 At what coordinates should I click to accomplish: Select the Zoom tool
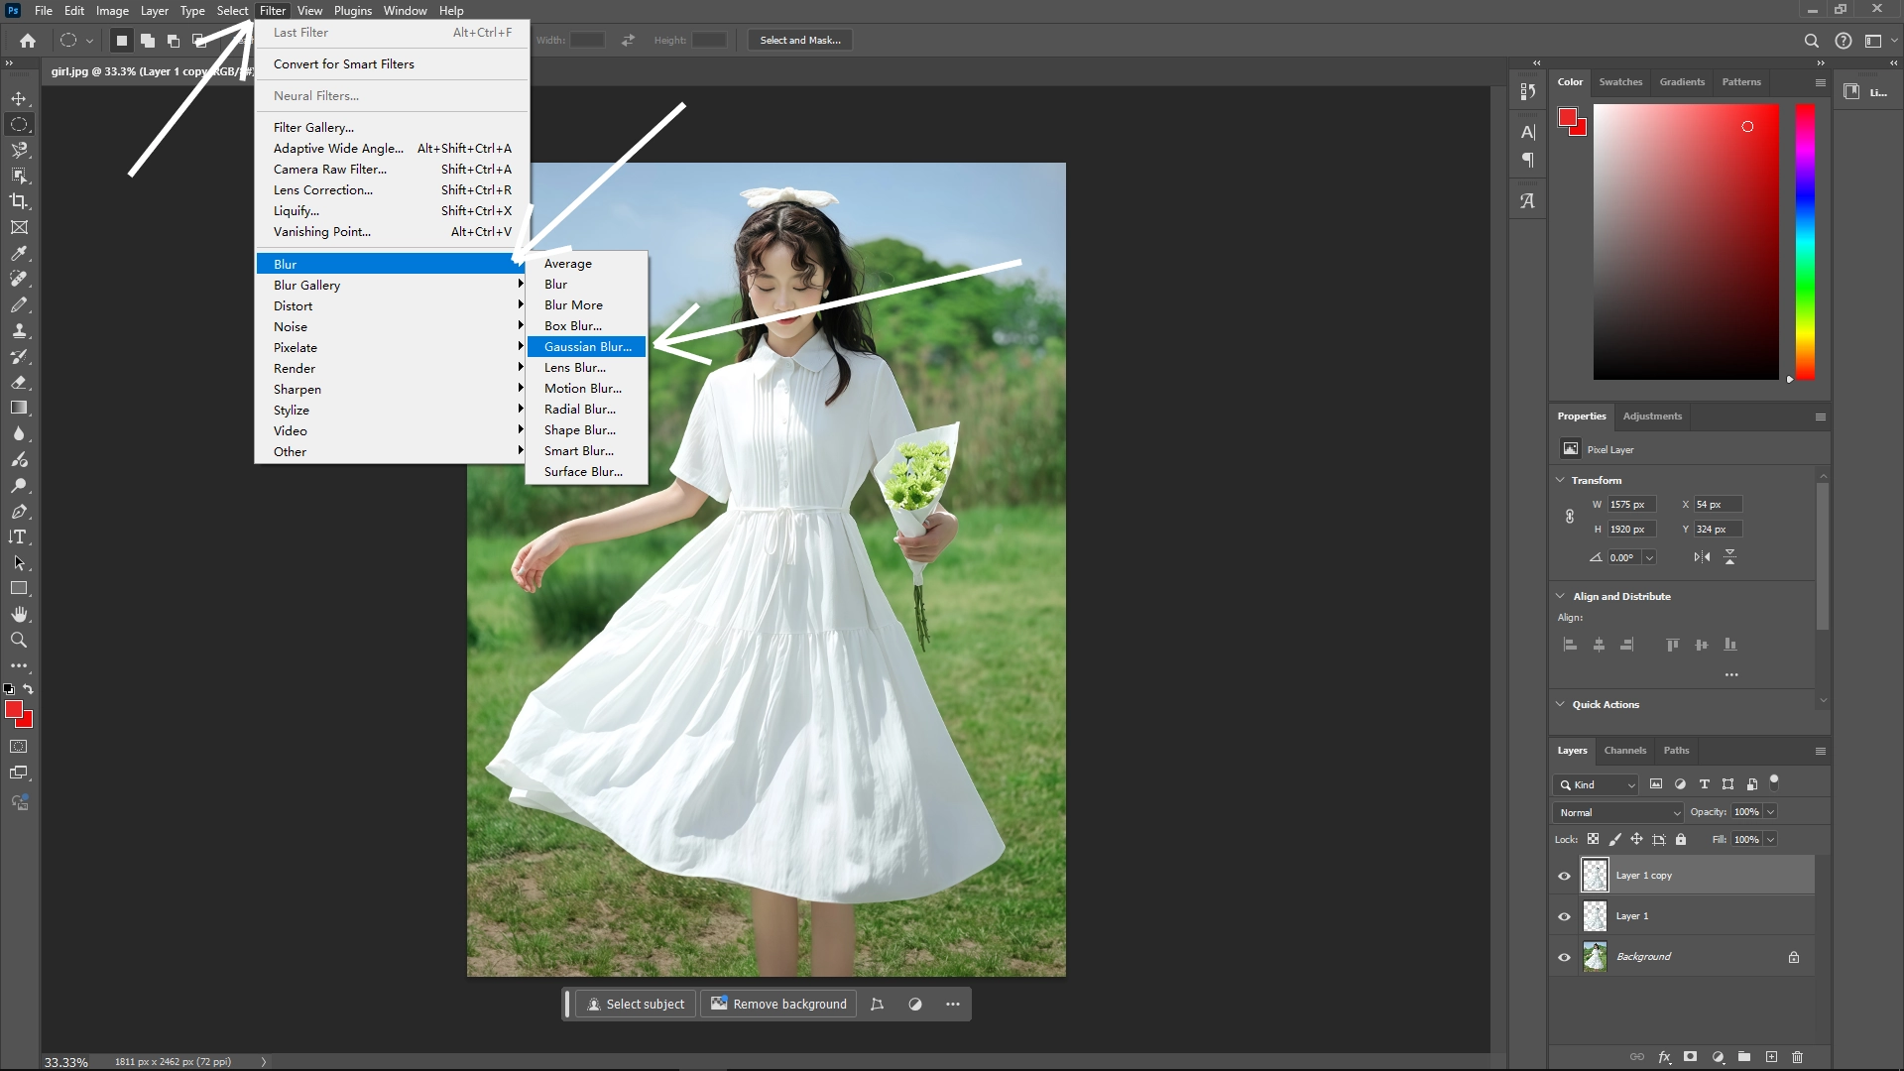click(18, 640)
